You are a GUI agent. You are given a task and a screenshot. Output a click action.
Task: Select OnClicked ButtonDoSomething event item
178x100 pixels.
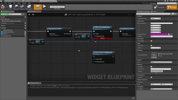tap(12, 21)
